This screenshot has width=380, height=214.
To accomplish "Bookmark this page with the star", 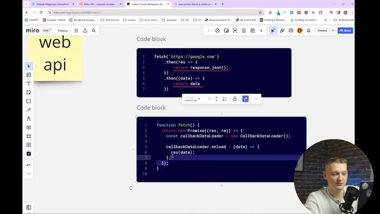I will tap(260, 12).
